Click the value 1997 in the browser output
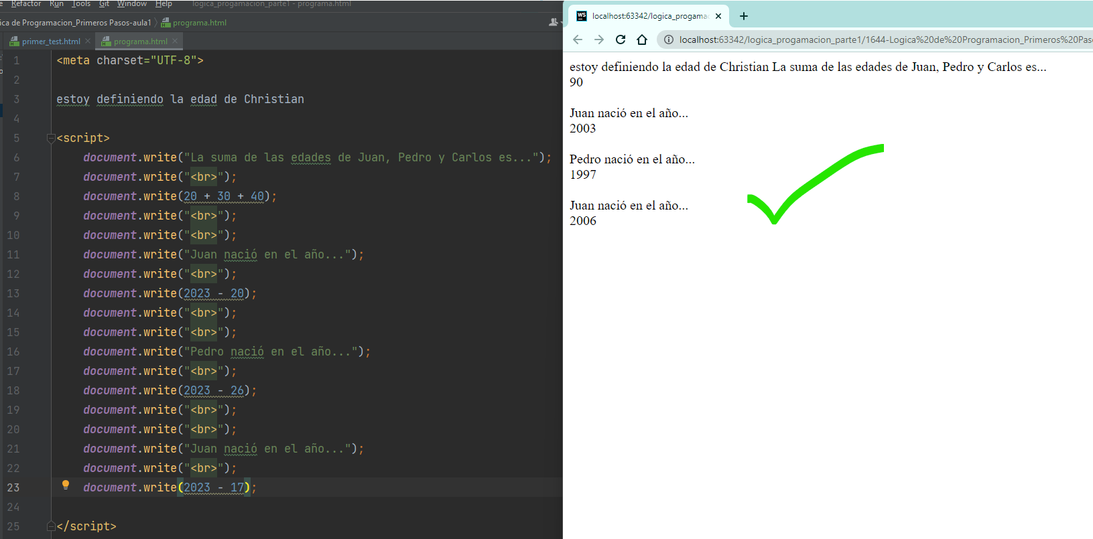Viewport: 1093px width, 539px height. [583, 175]
